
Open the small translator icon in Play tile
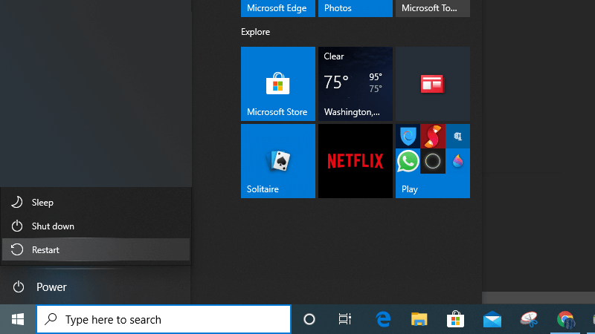click(x=458, y=136)
